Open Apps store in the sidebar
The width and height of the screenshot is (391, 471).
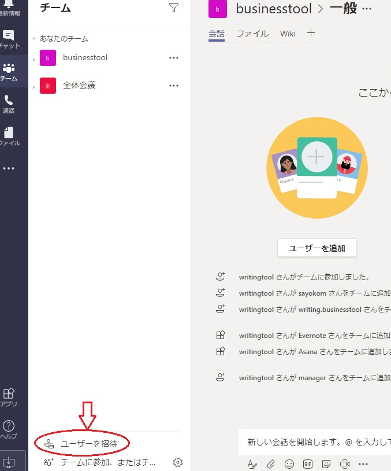[9, 398]
